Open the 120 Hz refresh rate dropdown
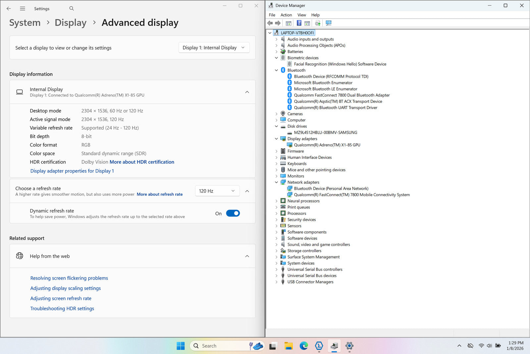The image size is (530, 354). (x=217, y=191)
